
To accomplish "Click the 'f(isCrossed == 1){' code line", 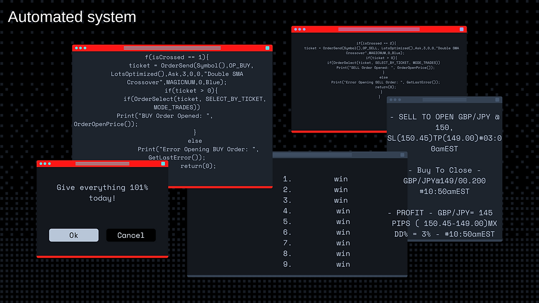I will (x=177, y=57).
